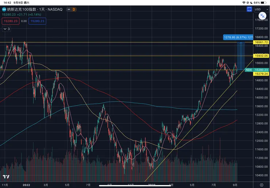Tap the battery 64% indicator

click(260, 3)
